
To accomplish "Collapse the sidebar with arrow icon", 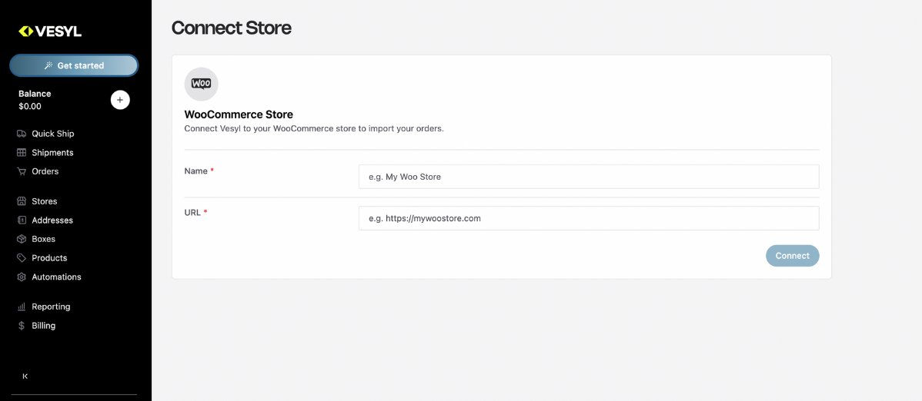I will (x=25, y=376).
